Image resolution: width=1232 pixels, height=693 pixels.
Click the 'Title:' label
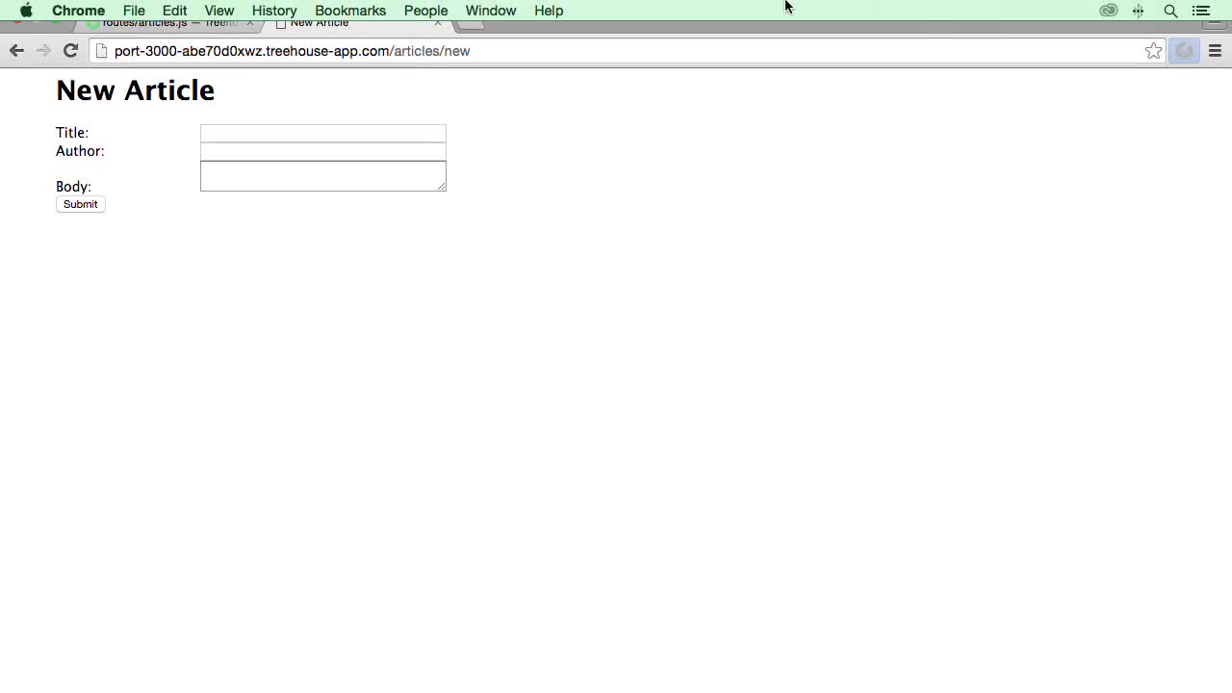(x=72, y=133)
